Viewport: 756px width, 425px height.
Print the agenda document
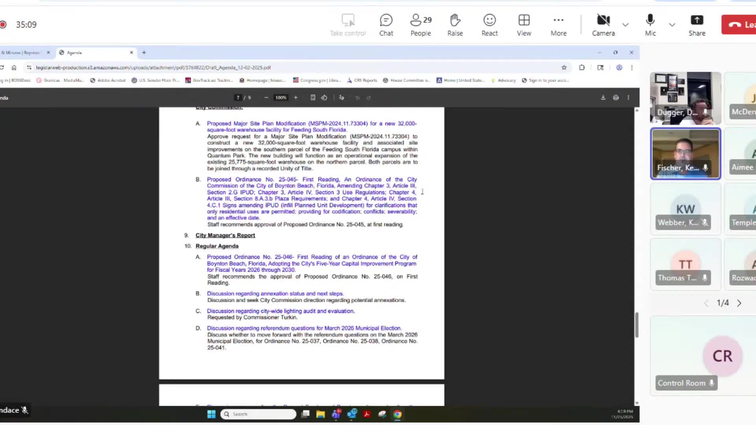616,97
